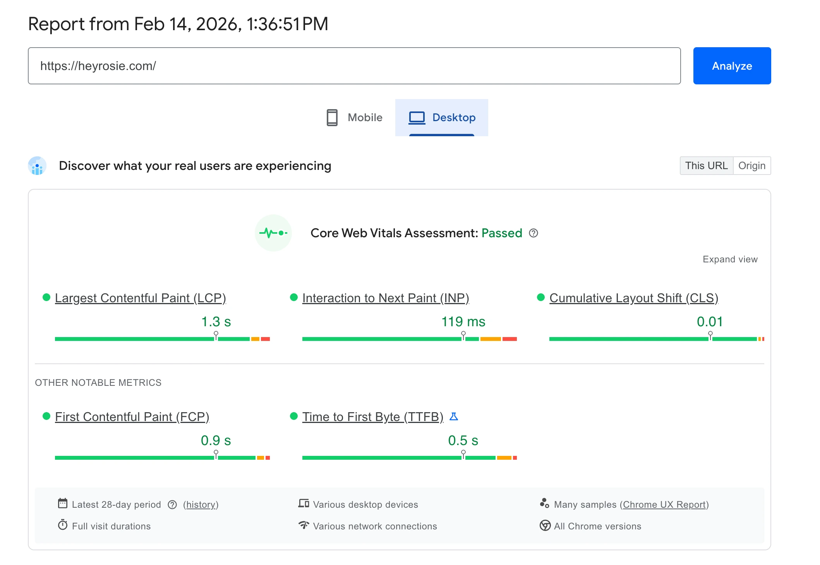This screenshot has height=565, width=820.
Task: Click the Core Web Vitals pulse icon
Action: point(273,233)
